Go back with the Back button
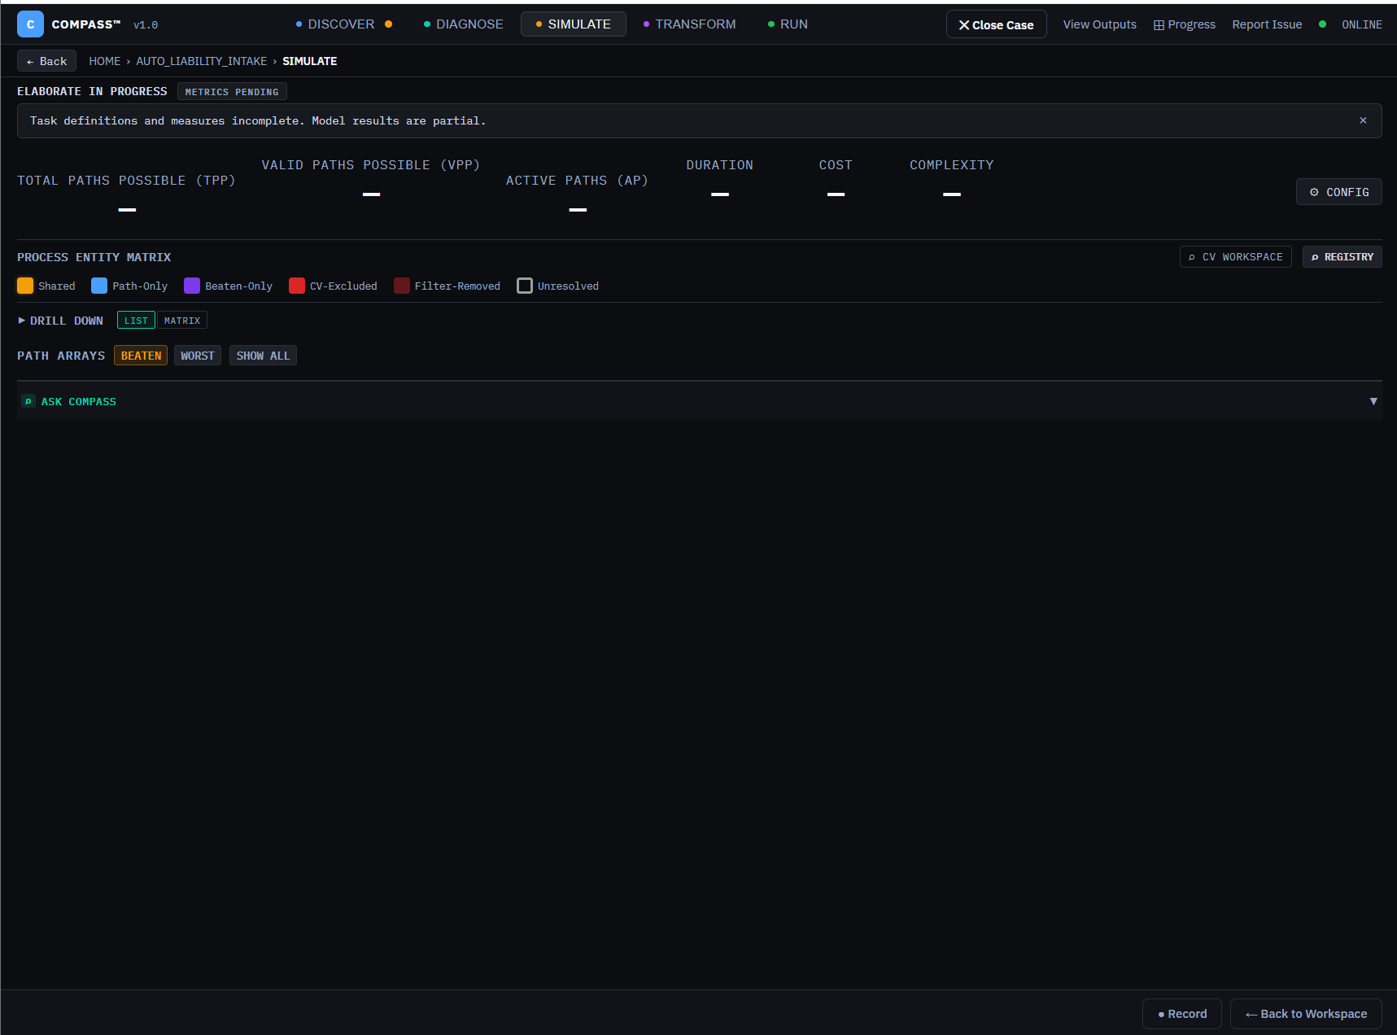The height and width of the screenshot is (1035, 1397). [x=46, y=61]
